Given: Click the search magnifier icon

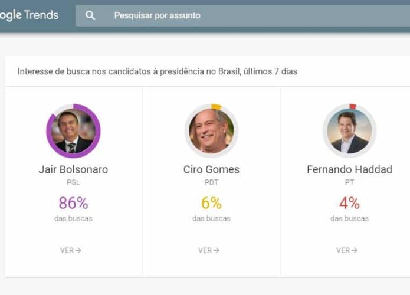Looking at the screenshot, I should pyautogui.click(x=90, y=16).
